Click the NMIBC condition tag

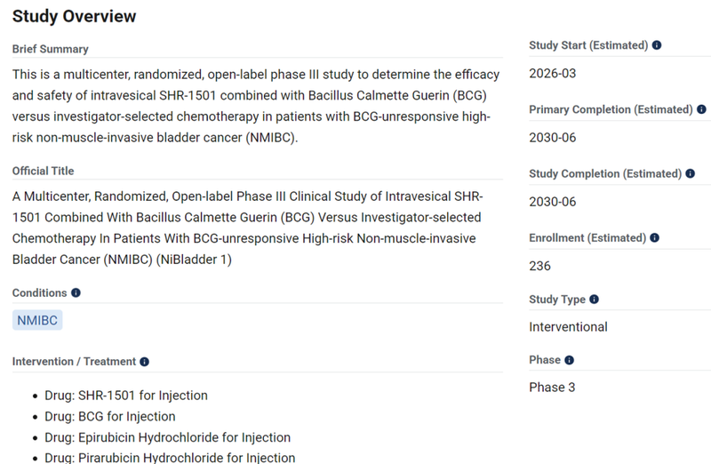click(37, 320)
